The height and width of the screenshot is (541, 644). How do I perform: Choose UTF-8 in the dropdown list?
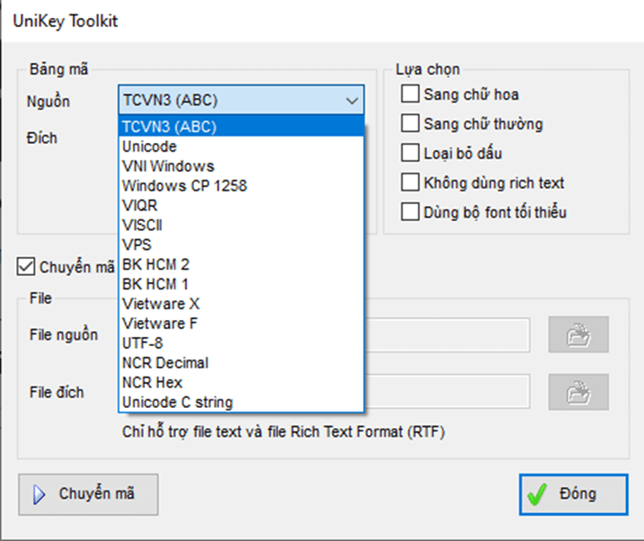(x=142, y=343)
